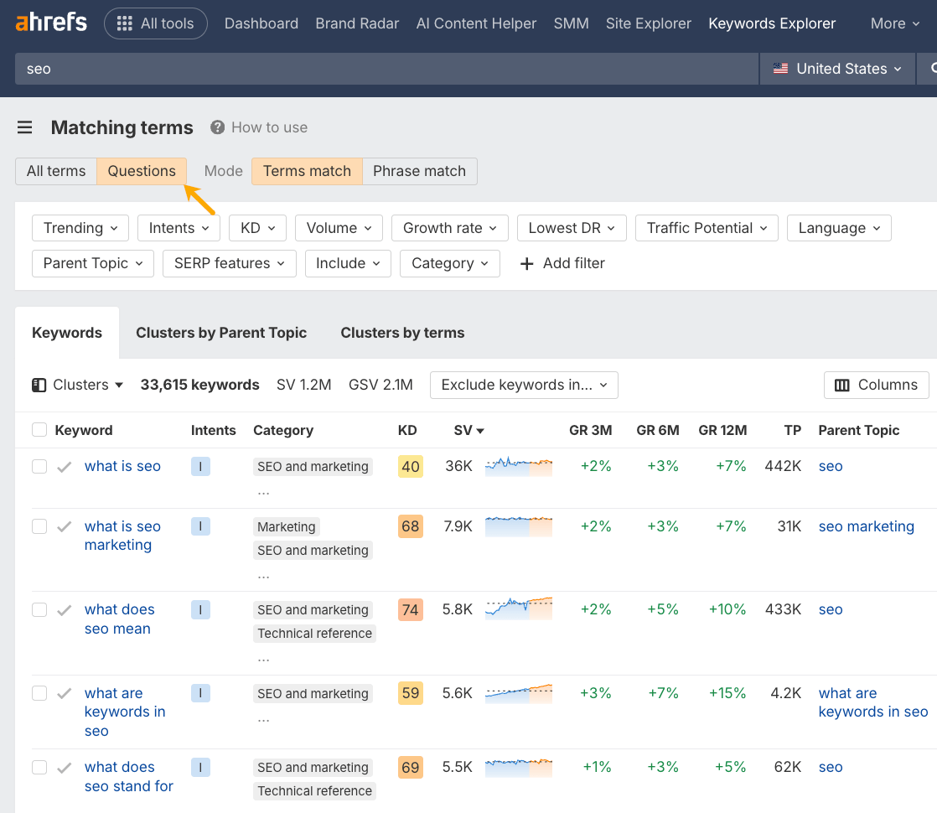Click the checkmark icon for 'what is seo marketing'
The height and width of the screenshot is (813, 937).
[64, 526]
